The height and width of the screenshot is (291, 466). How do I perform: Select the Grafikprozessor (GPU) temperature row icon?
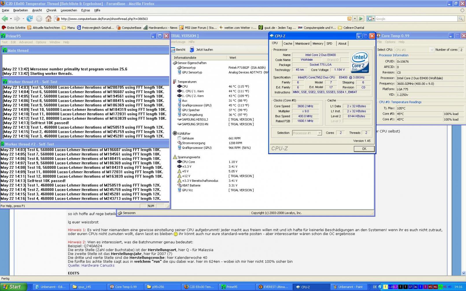(179, 105)
